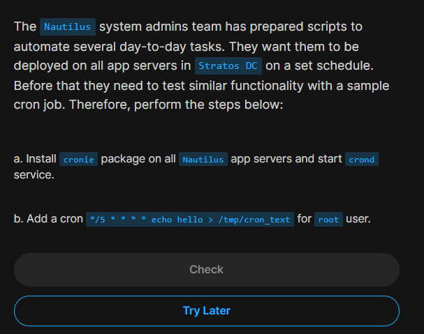The width and height of the screenshot is (424, 334).
Task: Click the word 'user.' ending step b
Action: point(358,219)
